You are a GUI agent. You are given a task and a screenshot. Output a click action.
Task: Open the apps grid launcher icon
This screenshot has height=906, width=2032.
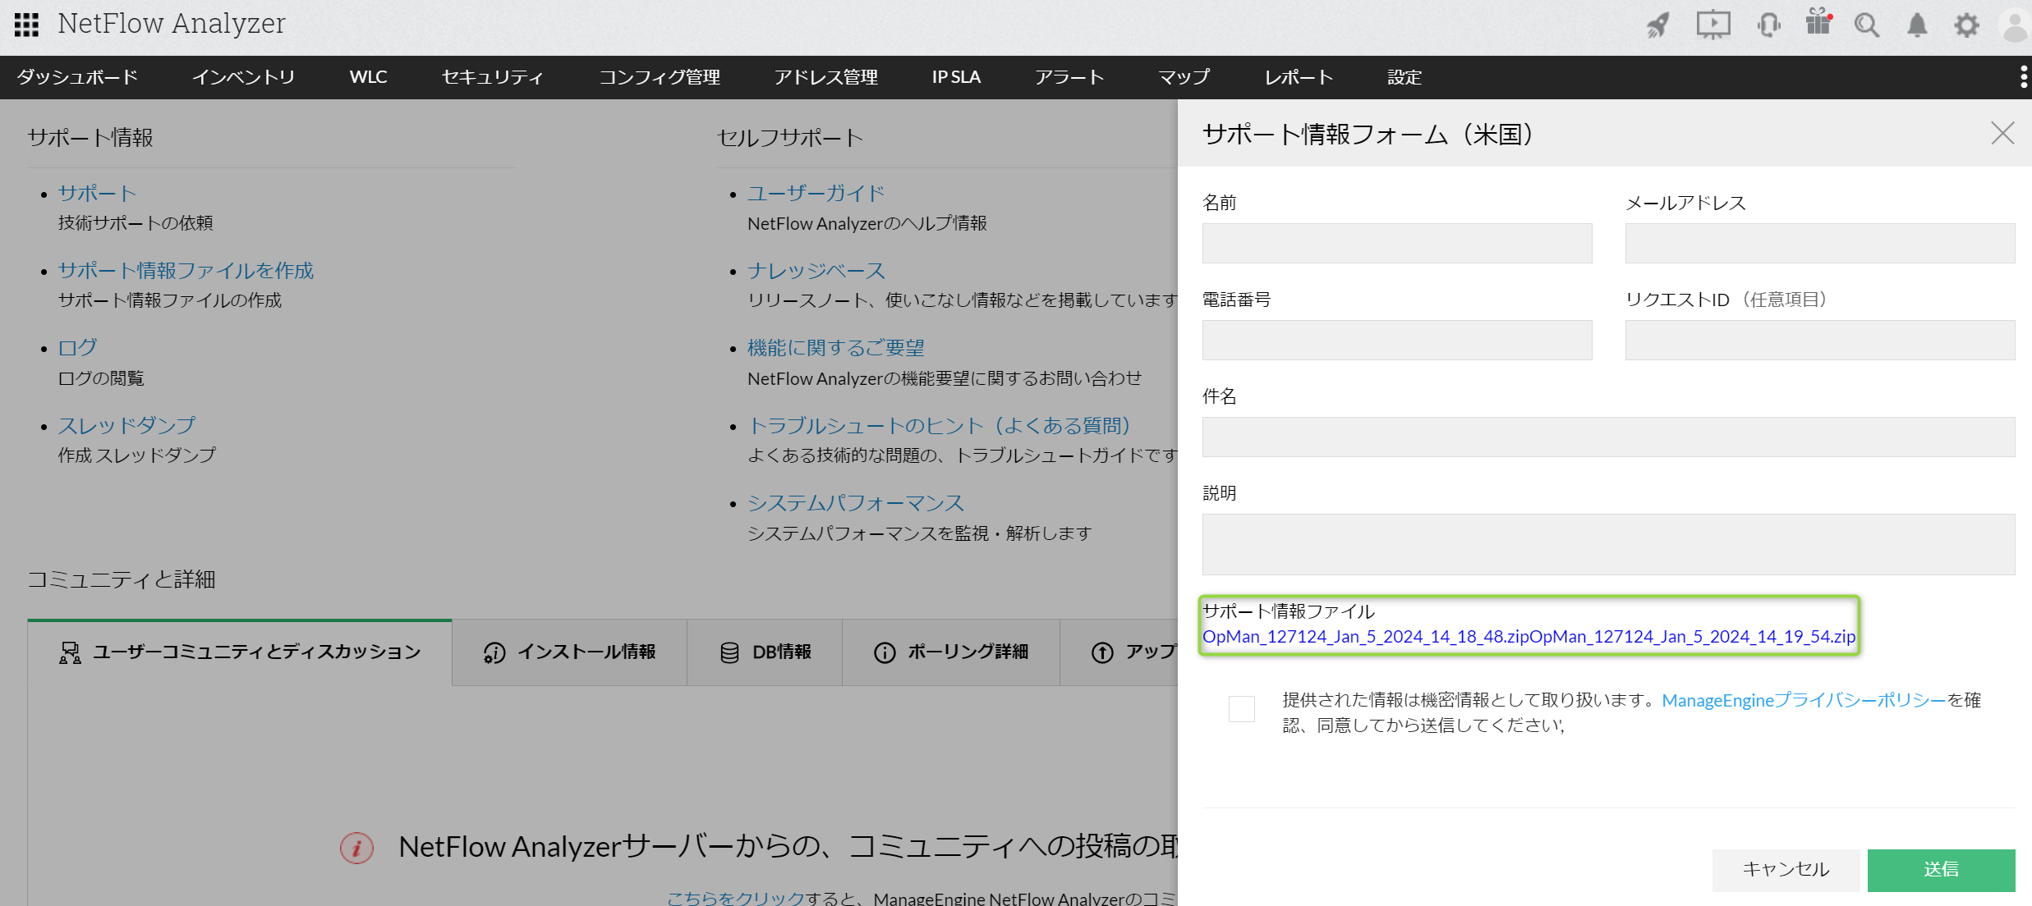point(26,25)
